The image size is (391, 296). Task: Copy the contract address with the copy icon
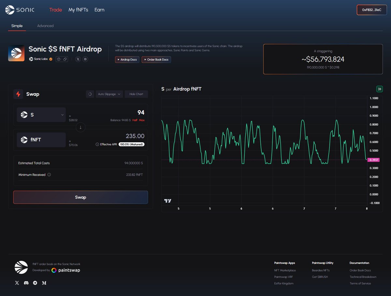pos(65,59)
